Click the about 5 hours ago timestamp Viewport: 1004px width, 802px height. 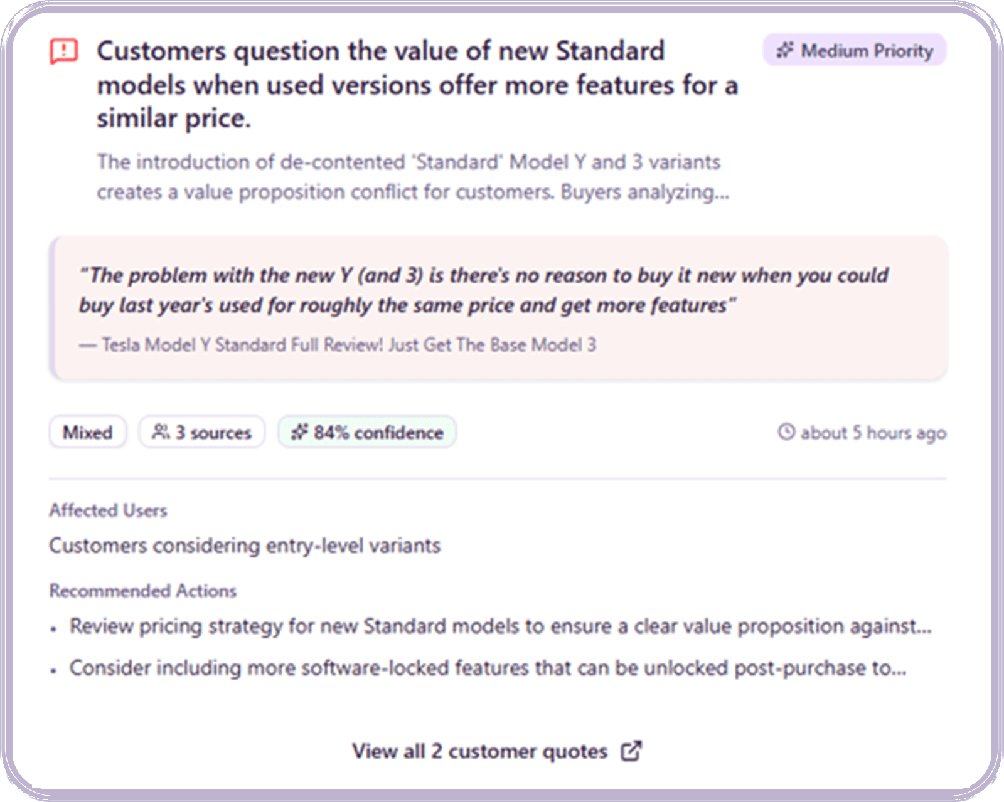[872, 433]
